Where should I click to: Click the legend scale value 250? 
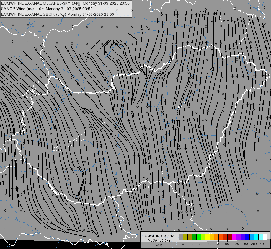pos(254,244)
